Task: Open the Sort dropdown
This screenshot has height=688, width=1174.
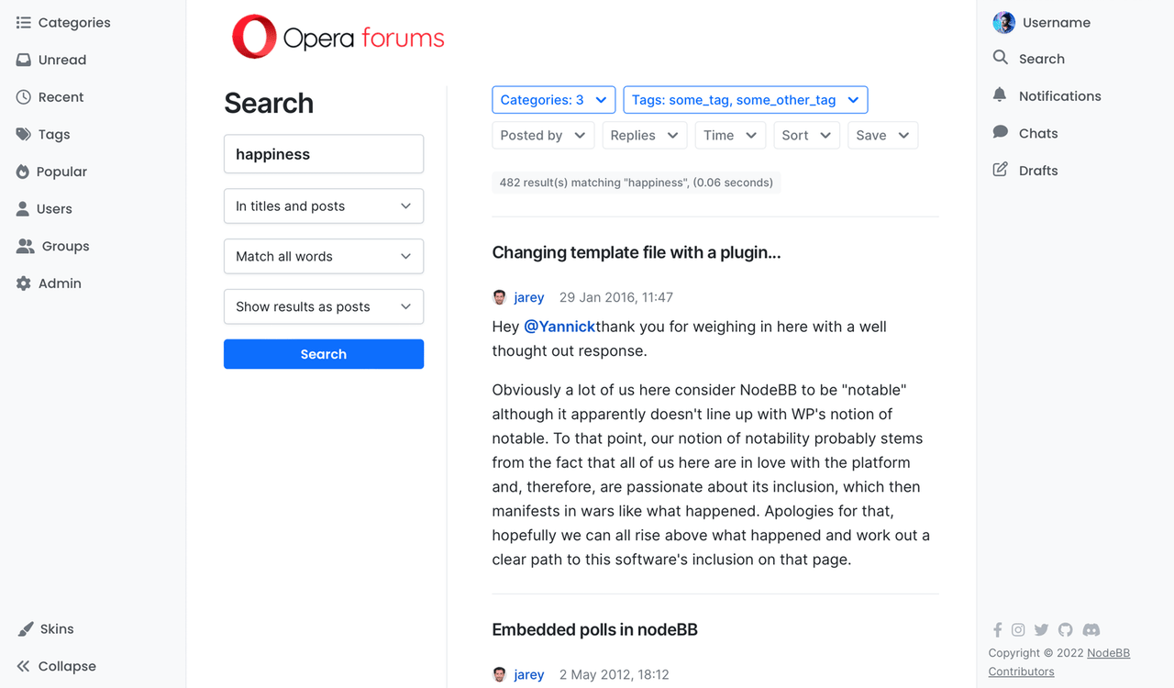Action: coord(807,136)
